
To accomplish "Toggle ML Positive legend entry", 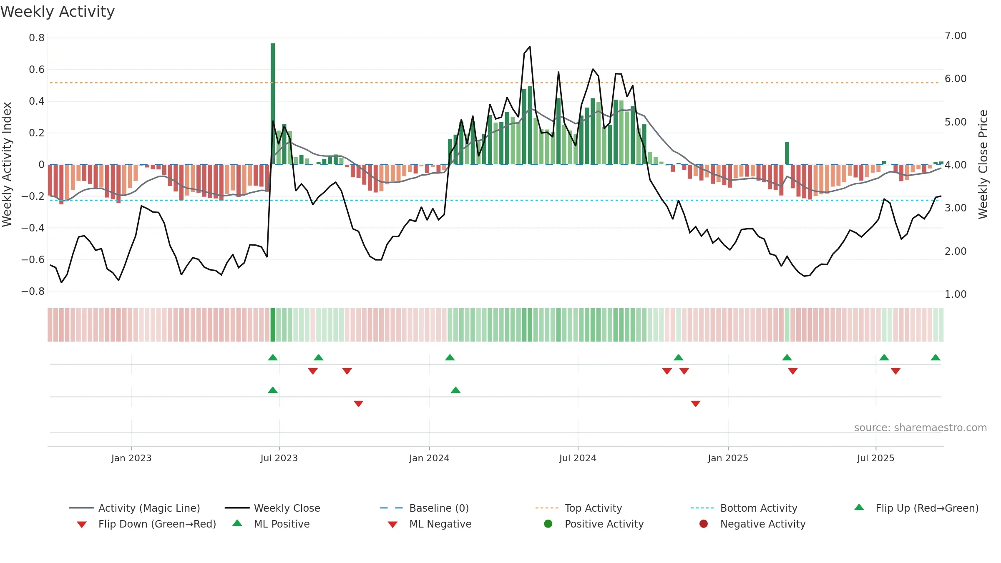I will pyautogui.click(x=271, y=524).
